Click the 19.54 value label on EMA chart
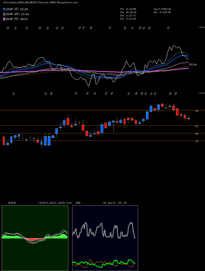Screen dimensions: 205x271 193,64
